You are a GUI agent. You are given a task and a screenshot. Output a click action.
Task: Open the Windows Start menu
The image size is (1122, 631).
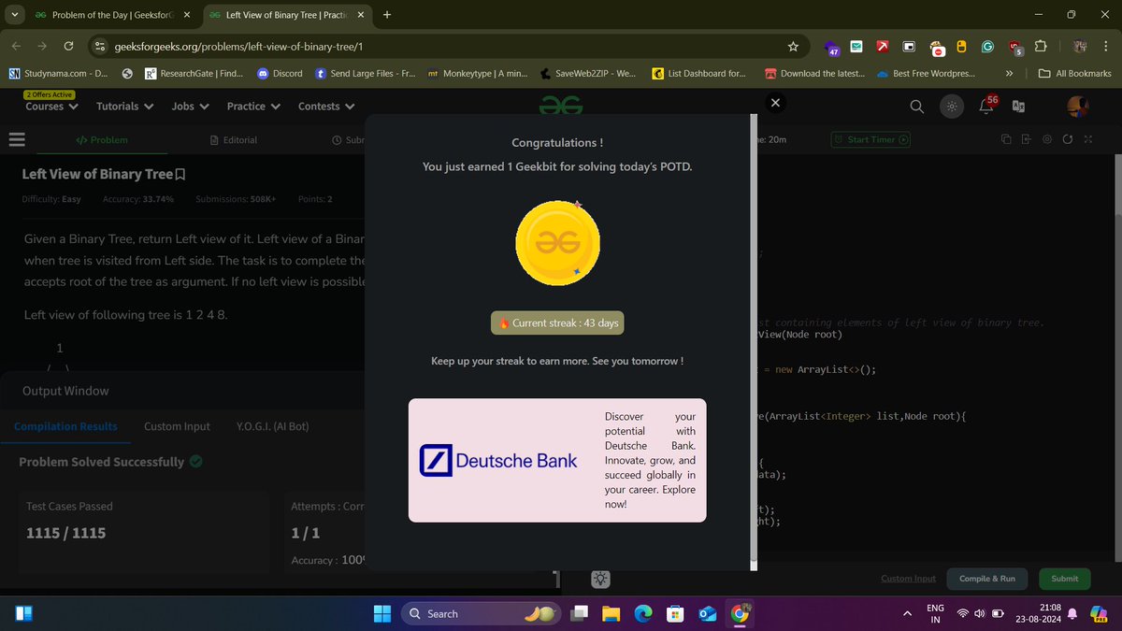coord(382,613)
